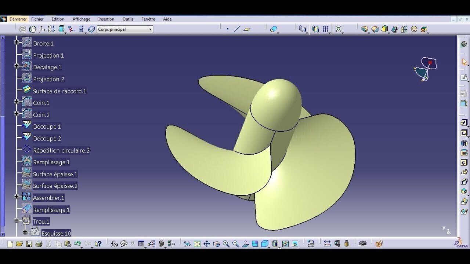Select the Pan view tool
This screenshot has width=470, height=264.
(x=207, y=244)
